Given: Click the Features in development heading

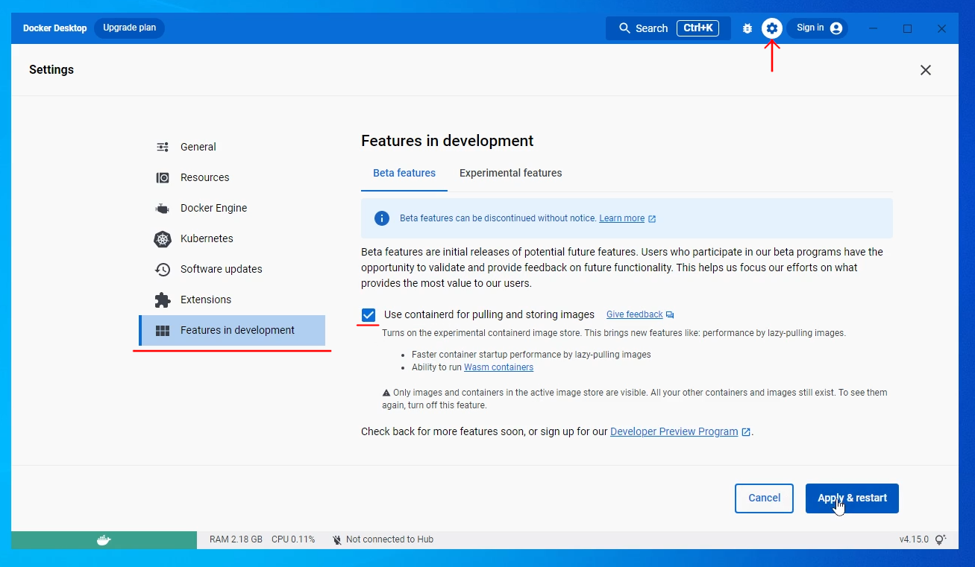Looking at the screenshot, I should tap(448, 141).
